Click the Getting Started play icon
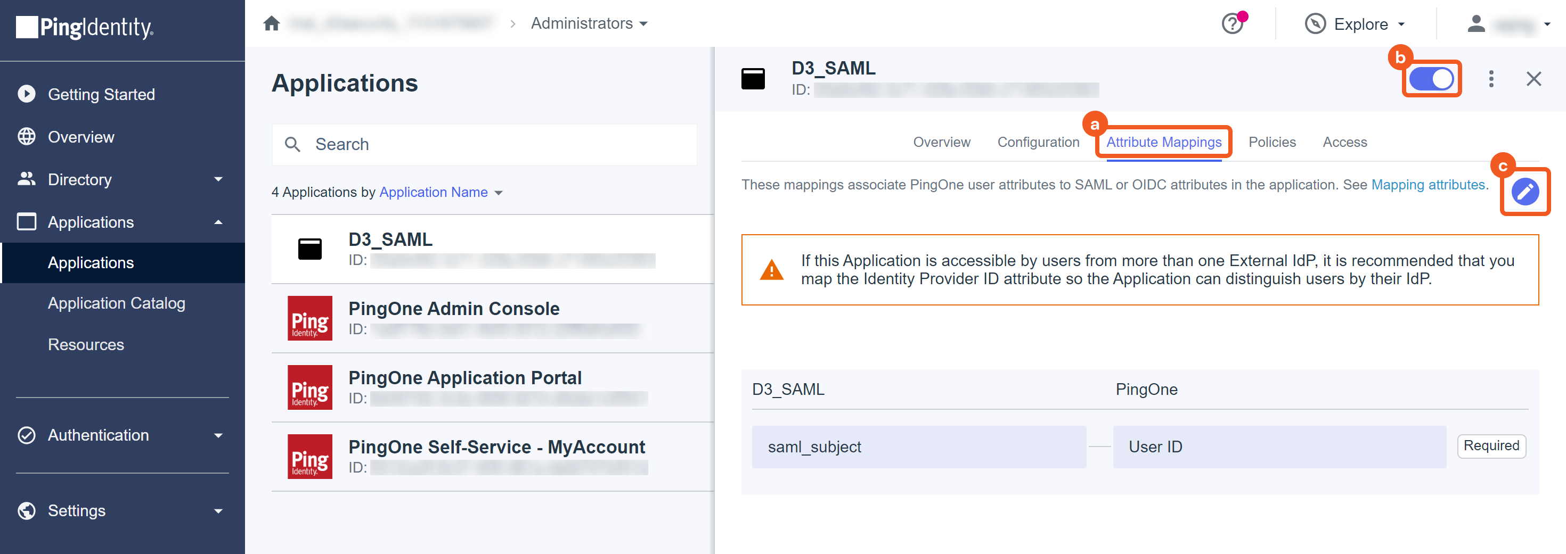 coord(26,94)
